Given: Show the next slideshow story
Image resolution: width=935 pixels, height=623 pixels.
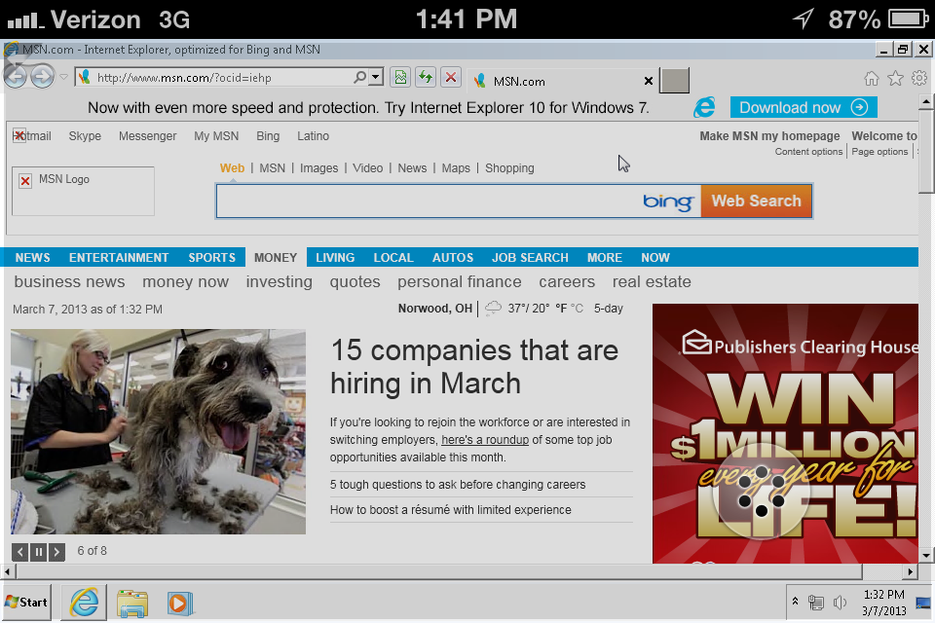Looking at the screenshot, I should (56, 552).
